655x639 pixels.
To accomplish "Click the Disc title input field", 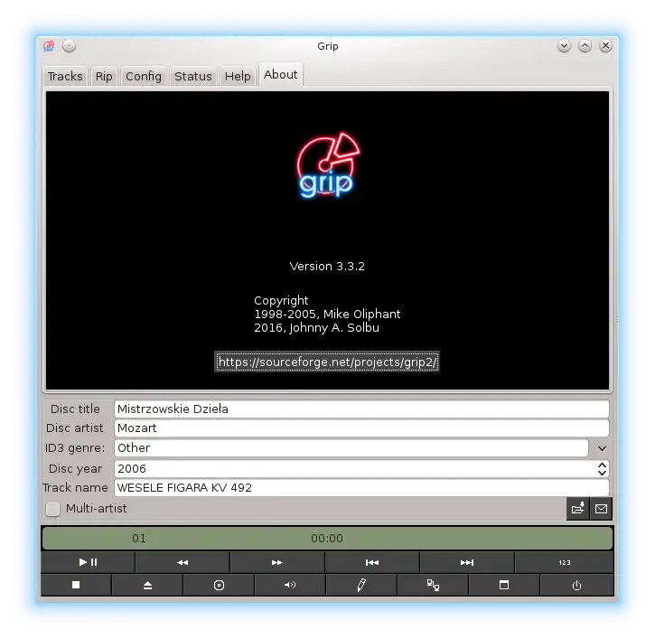I will click(361, 409).
